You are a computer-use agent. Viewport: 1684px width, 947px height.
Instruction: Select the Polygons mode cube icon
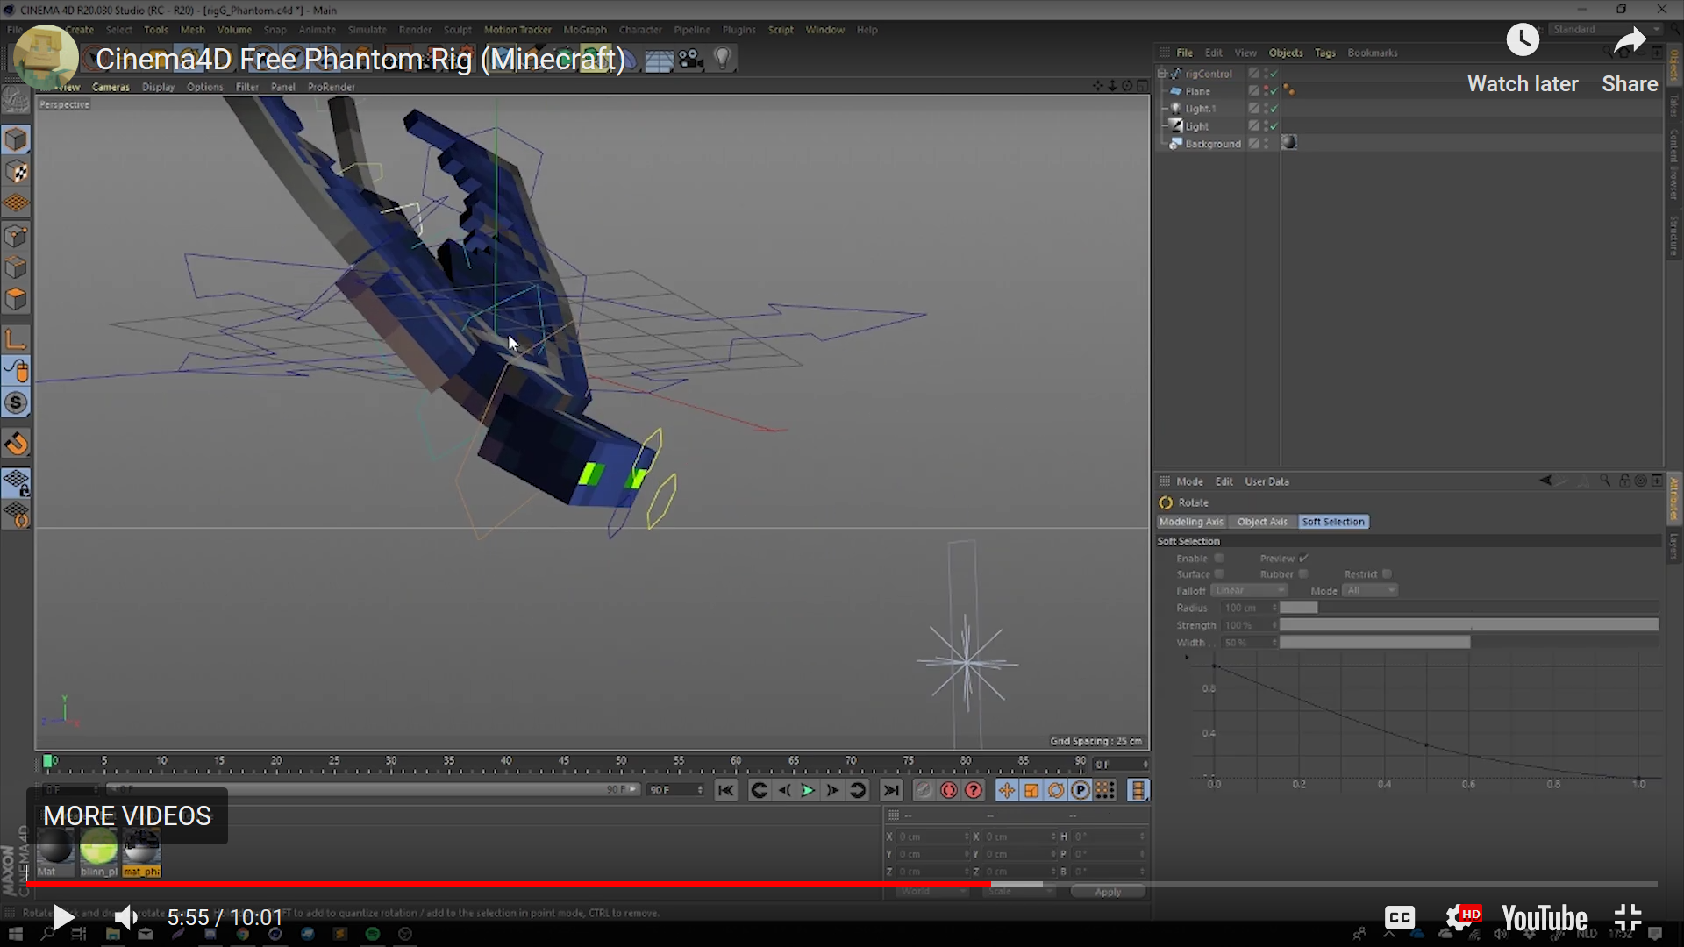(x=16, y=299)
